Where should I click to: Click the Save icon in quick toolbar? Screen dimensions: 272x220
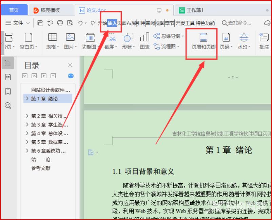click(40, 23)
